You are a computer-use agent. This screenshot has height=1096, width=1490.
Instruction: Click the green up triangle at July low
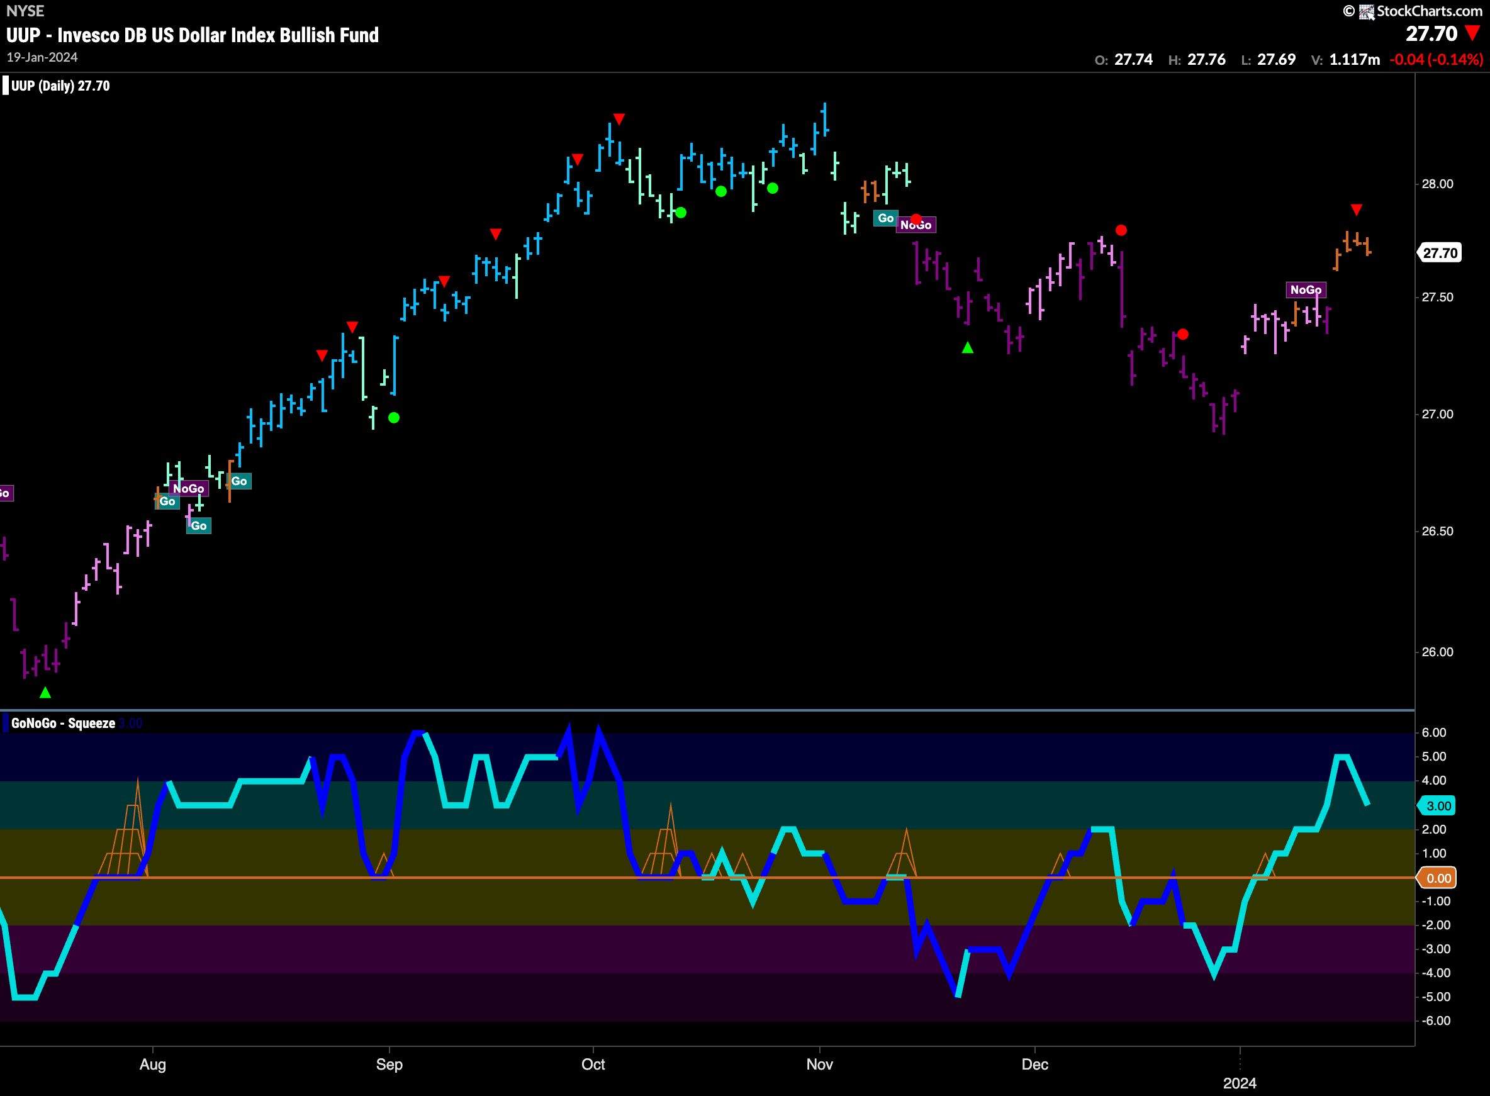click(x=45, y=693)
